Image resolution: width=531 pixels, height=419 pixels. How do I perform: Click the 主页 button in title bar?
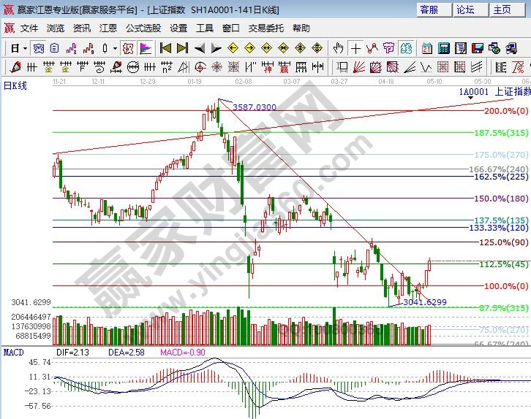click(x=502, y=9)
